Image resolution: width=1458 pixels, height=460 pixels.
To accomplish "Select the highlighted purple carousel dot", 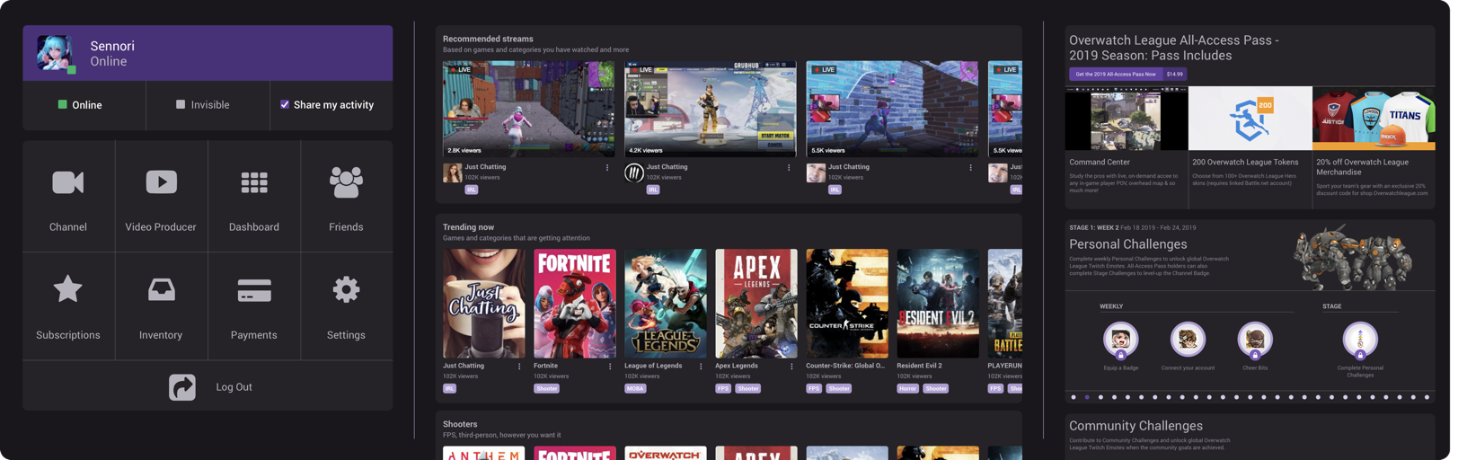I will coord(1087,397).
